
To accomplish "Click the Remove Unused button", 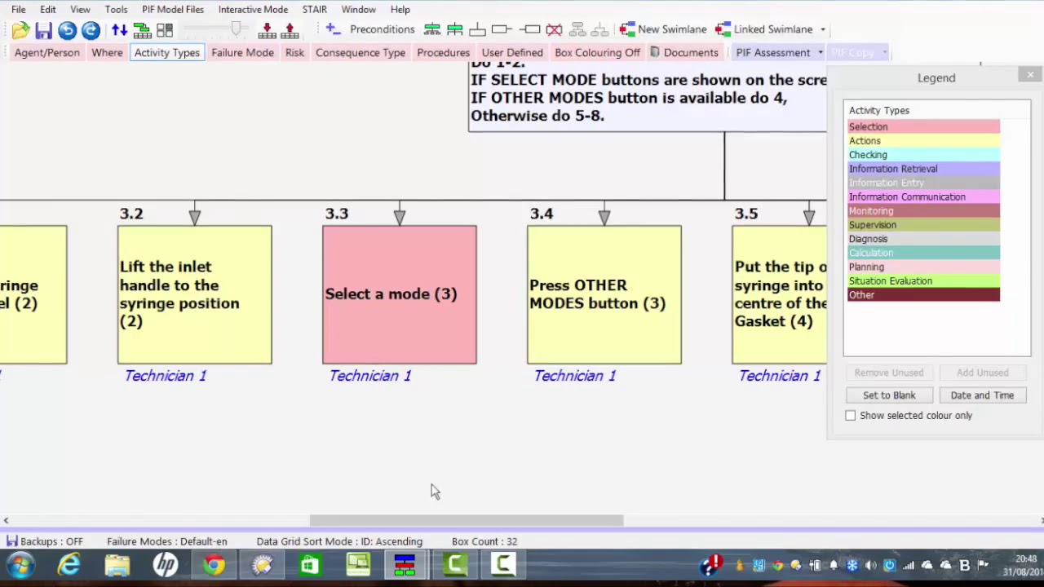I will pos(889,373).
